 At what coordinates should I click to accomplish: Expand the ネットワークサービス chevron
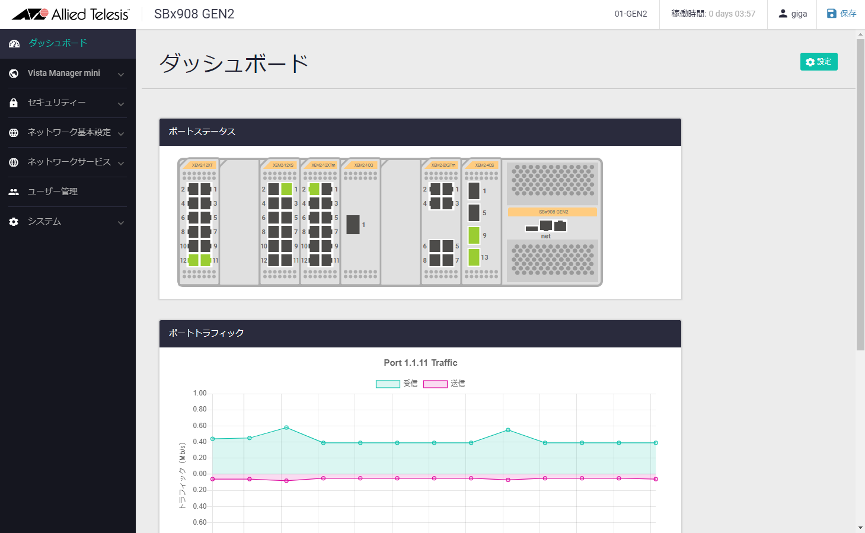click(x=121, y=163)
